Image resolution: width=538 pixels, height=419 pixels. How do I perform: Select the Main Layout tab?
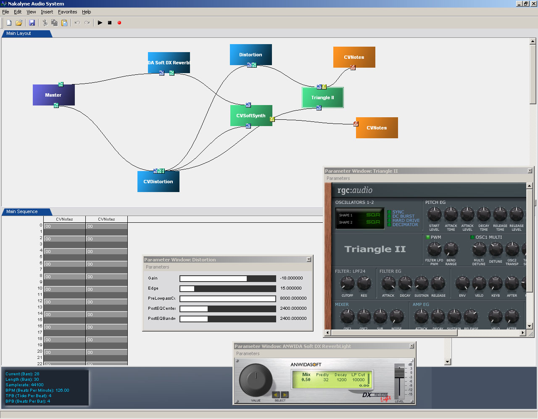tap(26, 34)
